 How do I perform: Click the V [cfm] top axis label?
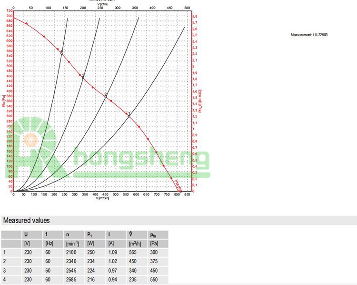102,4
